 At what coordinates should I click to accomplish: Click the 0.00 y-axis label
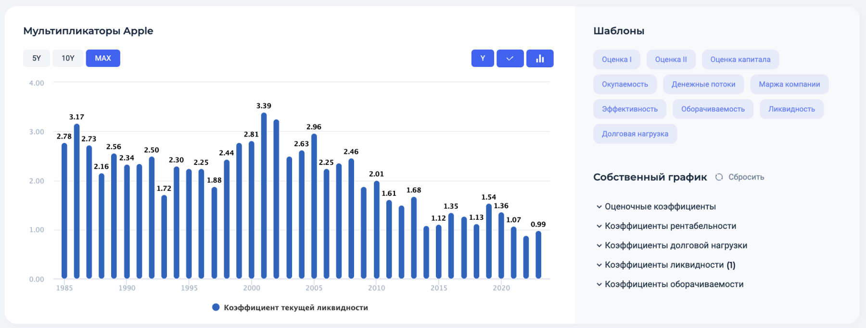tap(37, 279)
